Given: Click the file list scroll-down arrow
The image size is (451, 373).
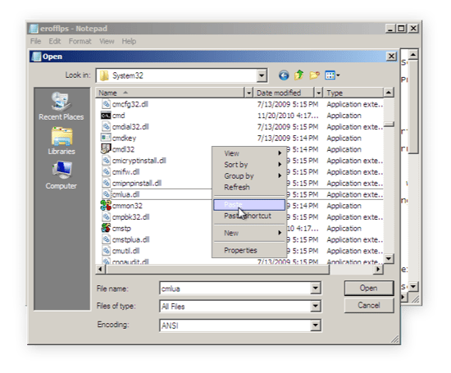Looking at the screenshot, I should (x=389, y=258).
